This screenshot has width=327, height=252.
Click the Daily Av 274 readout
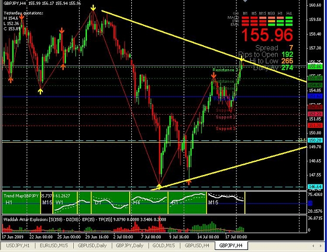(x=273, y=68)
